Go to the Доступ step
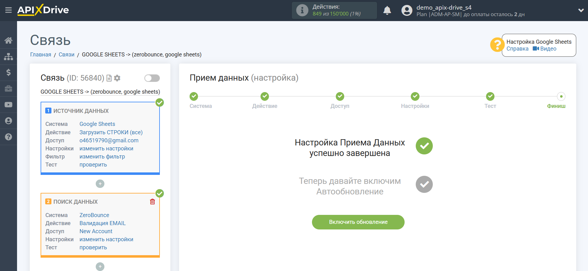 [340, 96]
